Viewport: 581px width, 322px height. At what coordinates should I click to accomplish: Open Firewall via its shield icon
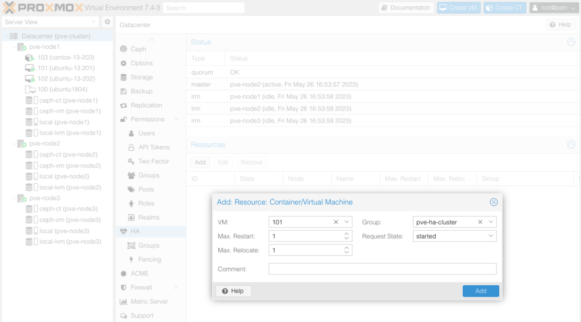(x=123, y=287)
